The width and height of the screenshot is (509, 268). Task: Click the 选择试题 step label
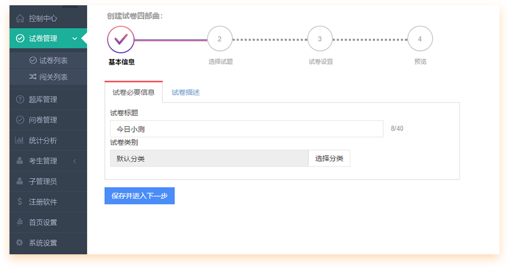(220, 62)
